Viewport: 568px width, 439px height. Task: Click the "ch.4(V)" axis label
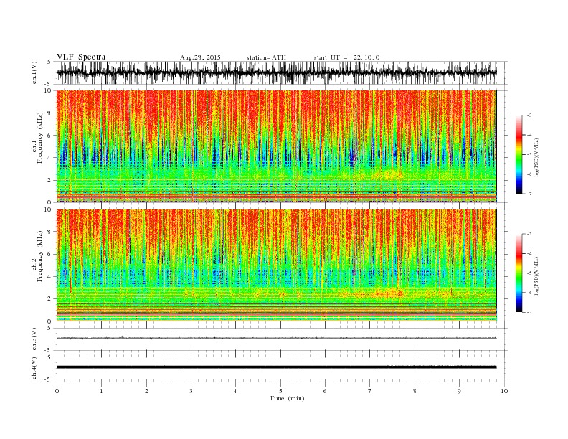(x=34, y=368)
